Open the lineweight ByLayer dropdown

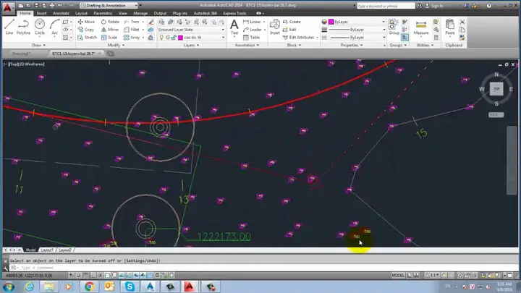(357, 30)
